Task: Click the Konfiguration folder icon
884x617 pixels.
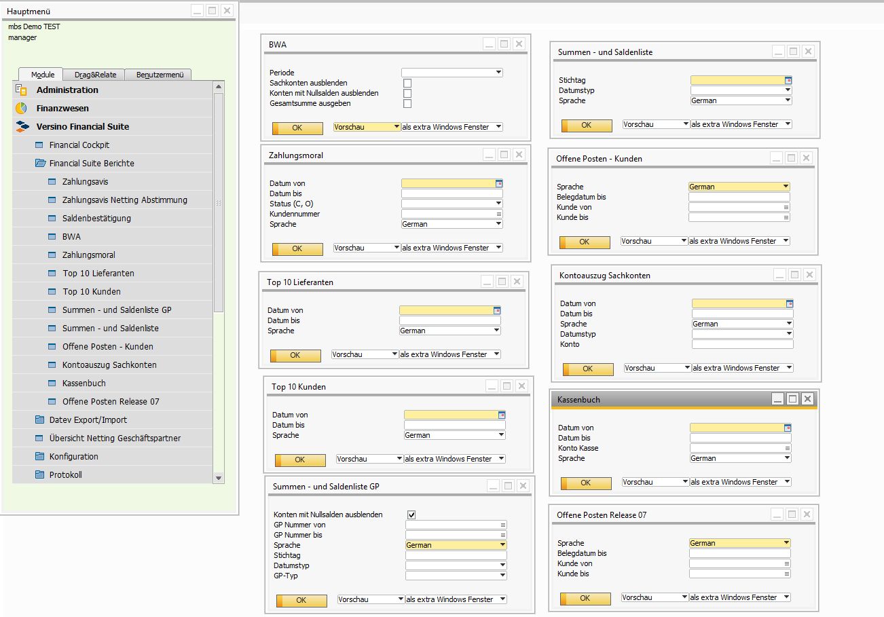Action: pyautogui.click(x=39, y=456)
